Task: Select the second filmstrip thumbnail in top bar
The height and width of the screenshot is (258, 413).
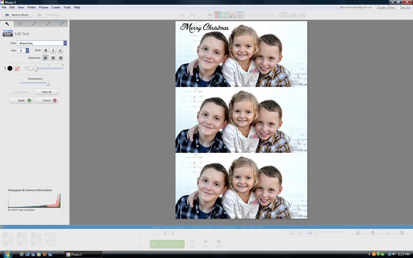Action: [225, 15]
